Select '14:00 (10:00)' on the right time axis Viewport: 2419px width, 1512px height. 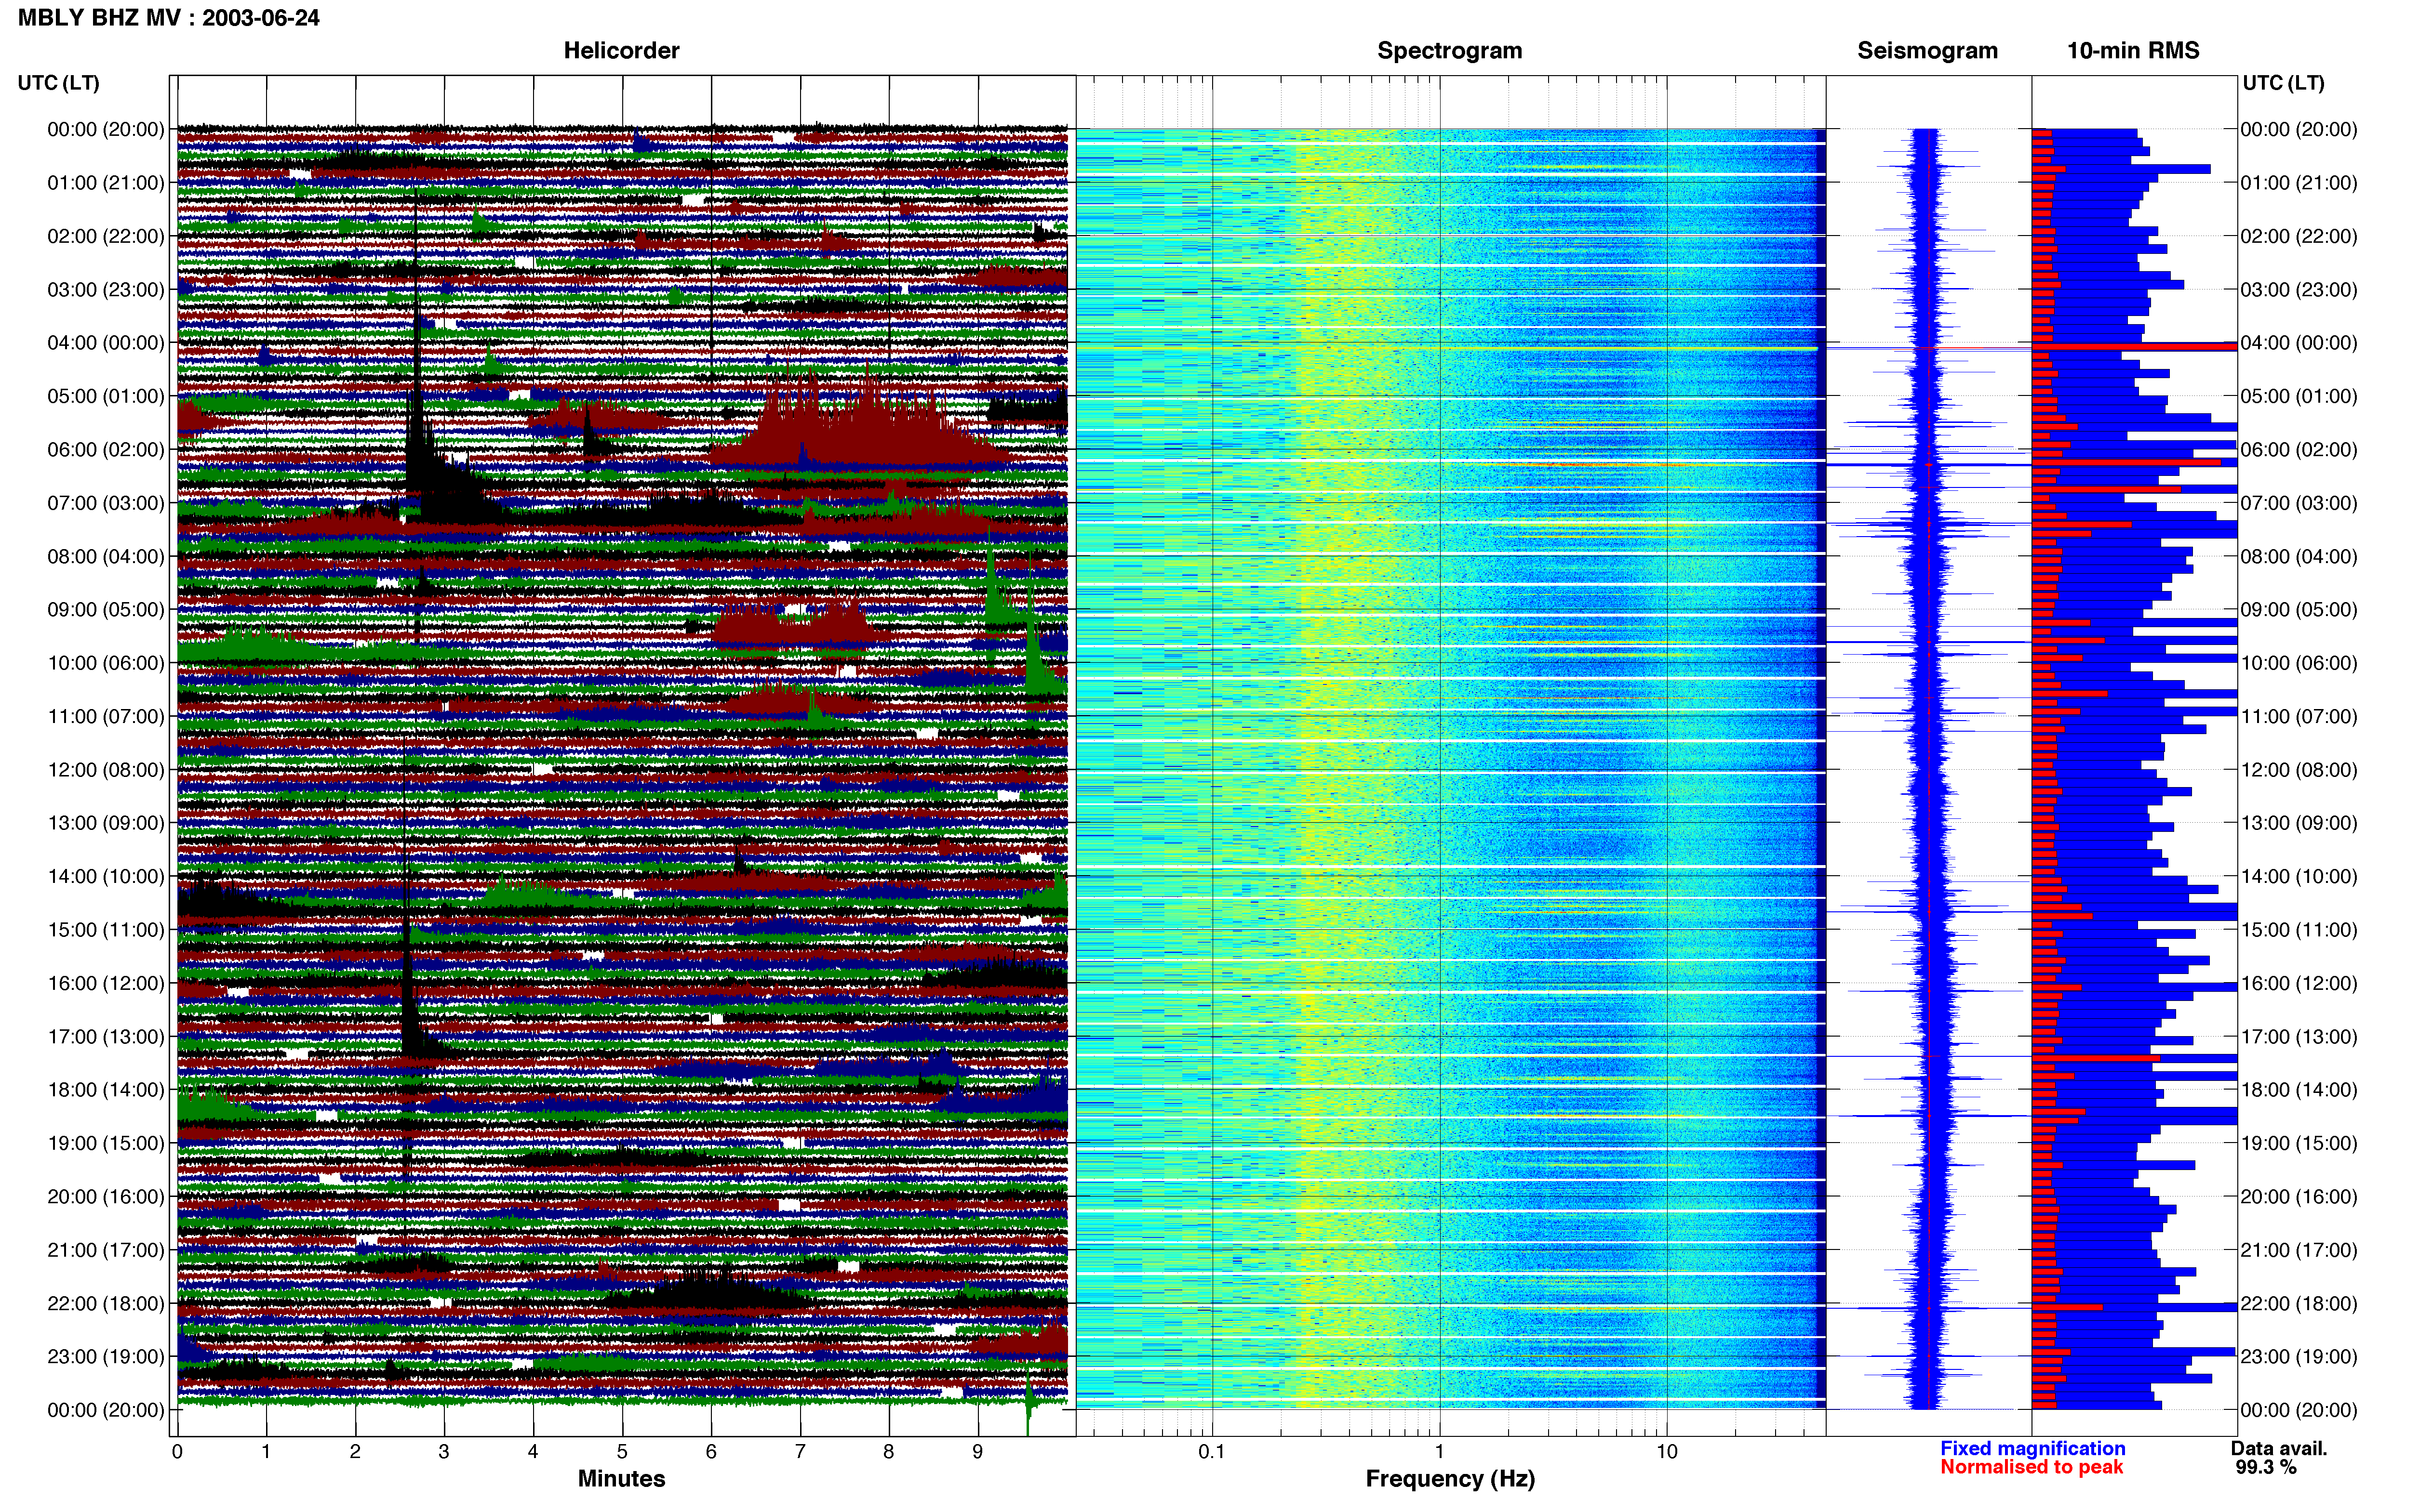pos(2299,876)
